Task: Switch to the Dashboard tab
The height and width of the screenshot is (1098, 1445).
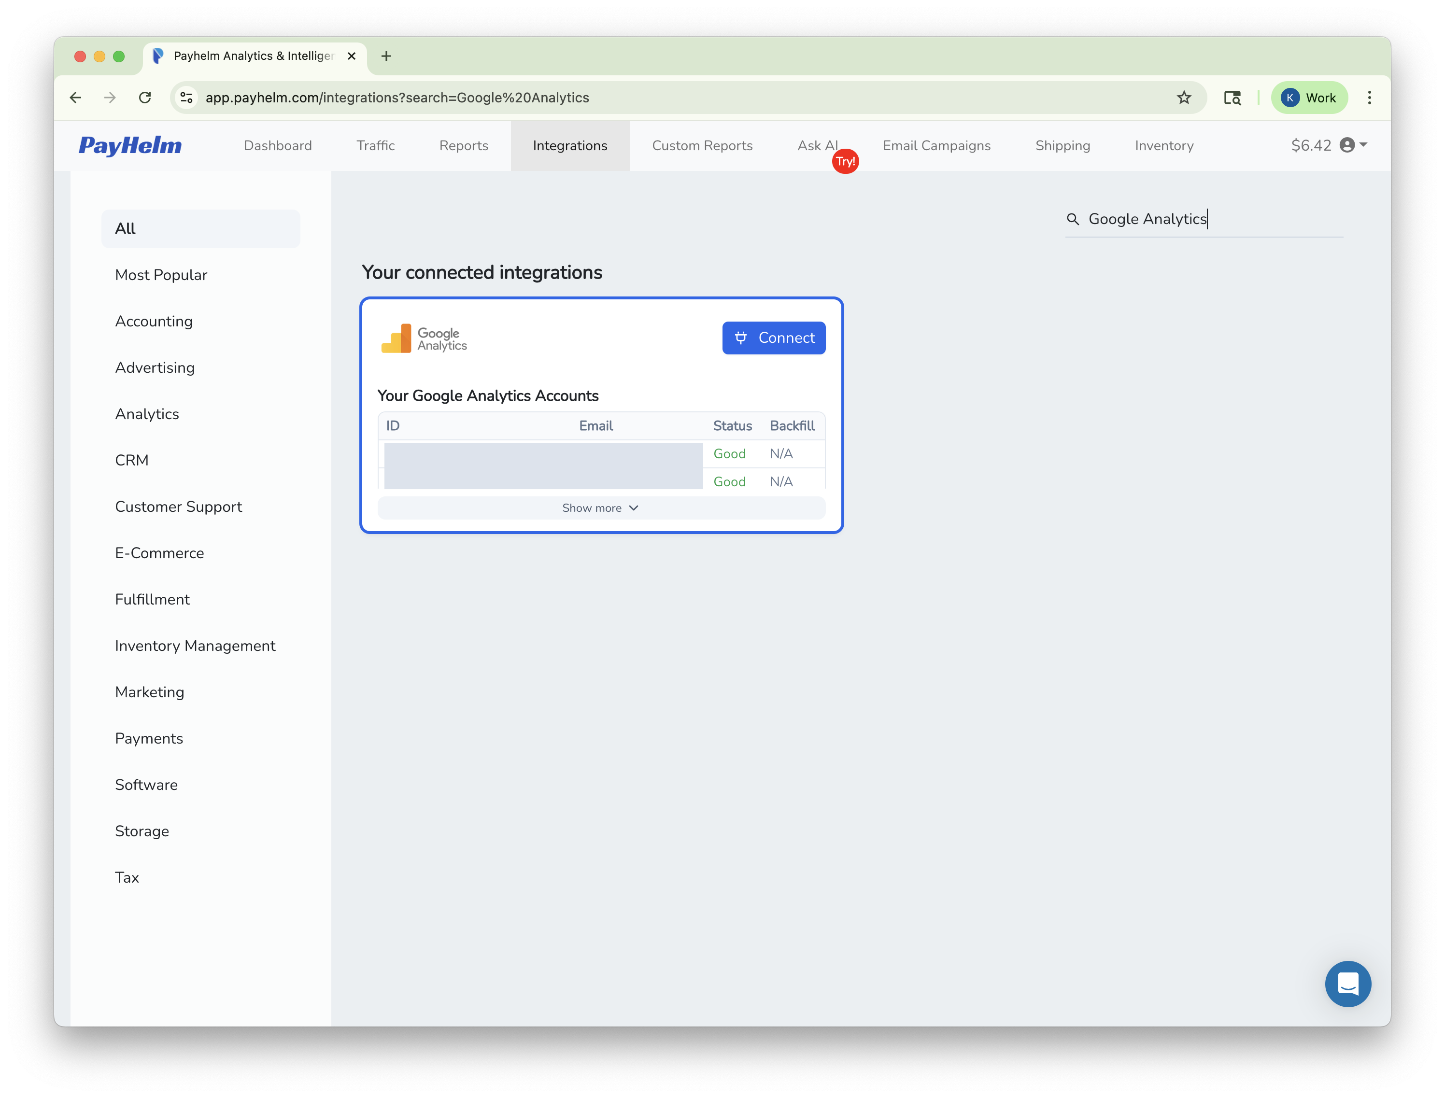Action: click(278, 145)
